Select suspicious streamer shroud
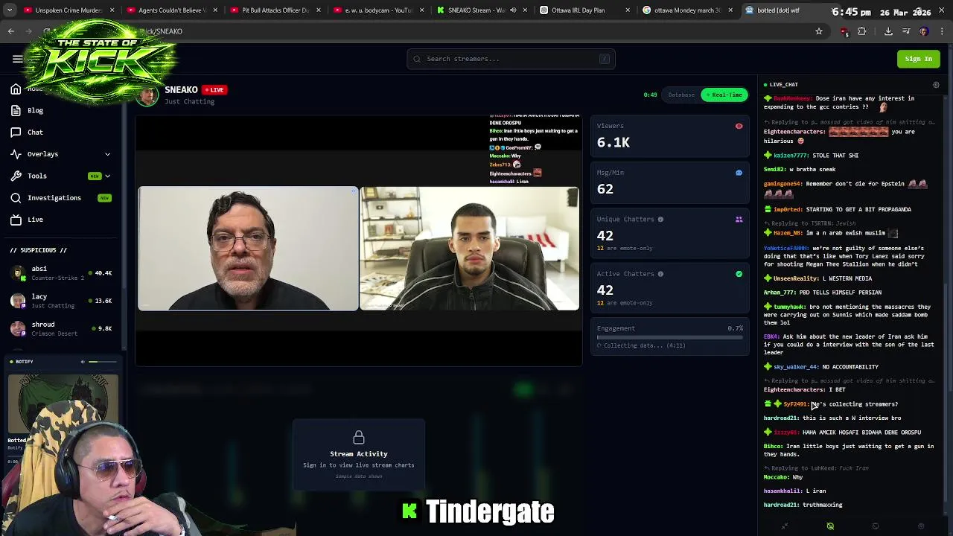This screenshot has height=536, width=953. pos(61,328)
